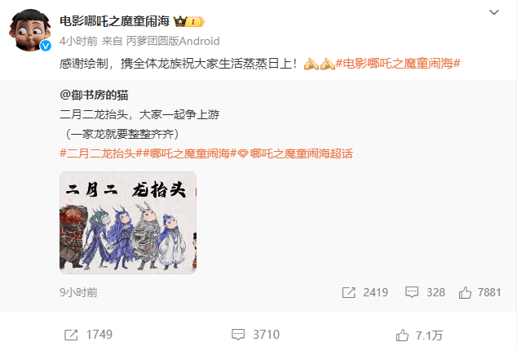Repost the quoted post with 2419 shares
The width and height of the screenshot is (517, 351).
pos(365,292)
